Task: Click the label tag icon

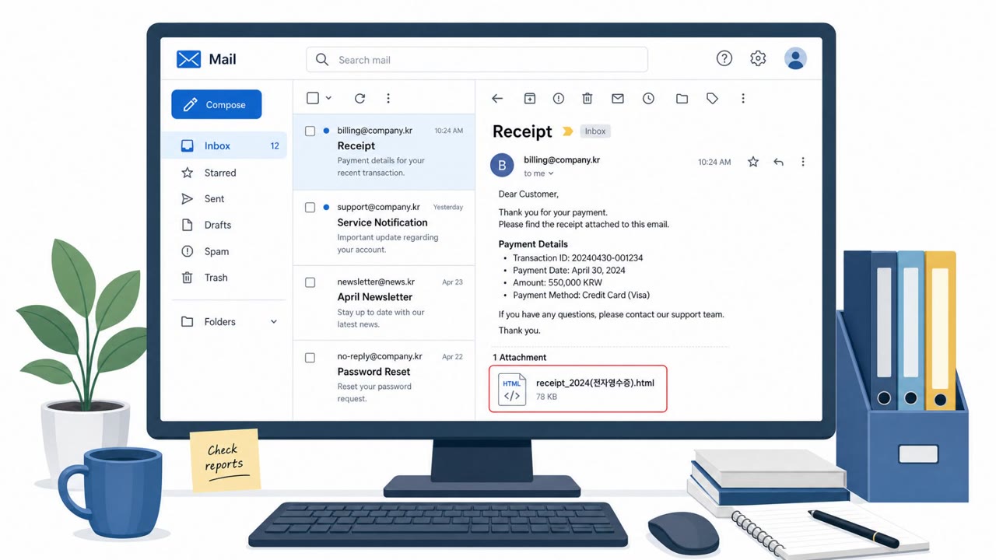Action: 712,99
